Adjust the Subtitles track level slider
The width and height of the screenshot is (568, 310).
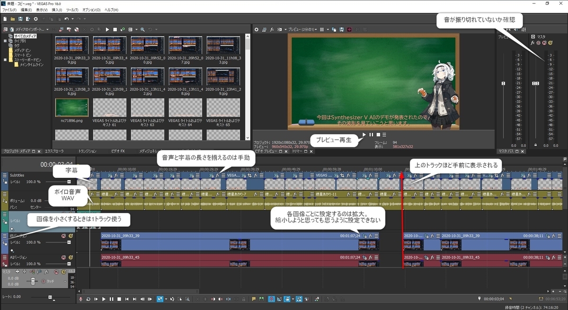[x=69, y=181]
